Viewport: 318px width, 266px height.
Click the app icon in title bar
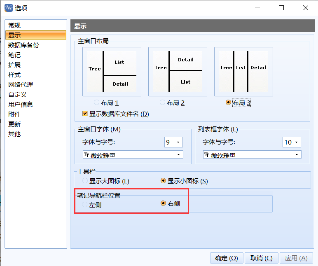tap(7, 8)
